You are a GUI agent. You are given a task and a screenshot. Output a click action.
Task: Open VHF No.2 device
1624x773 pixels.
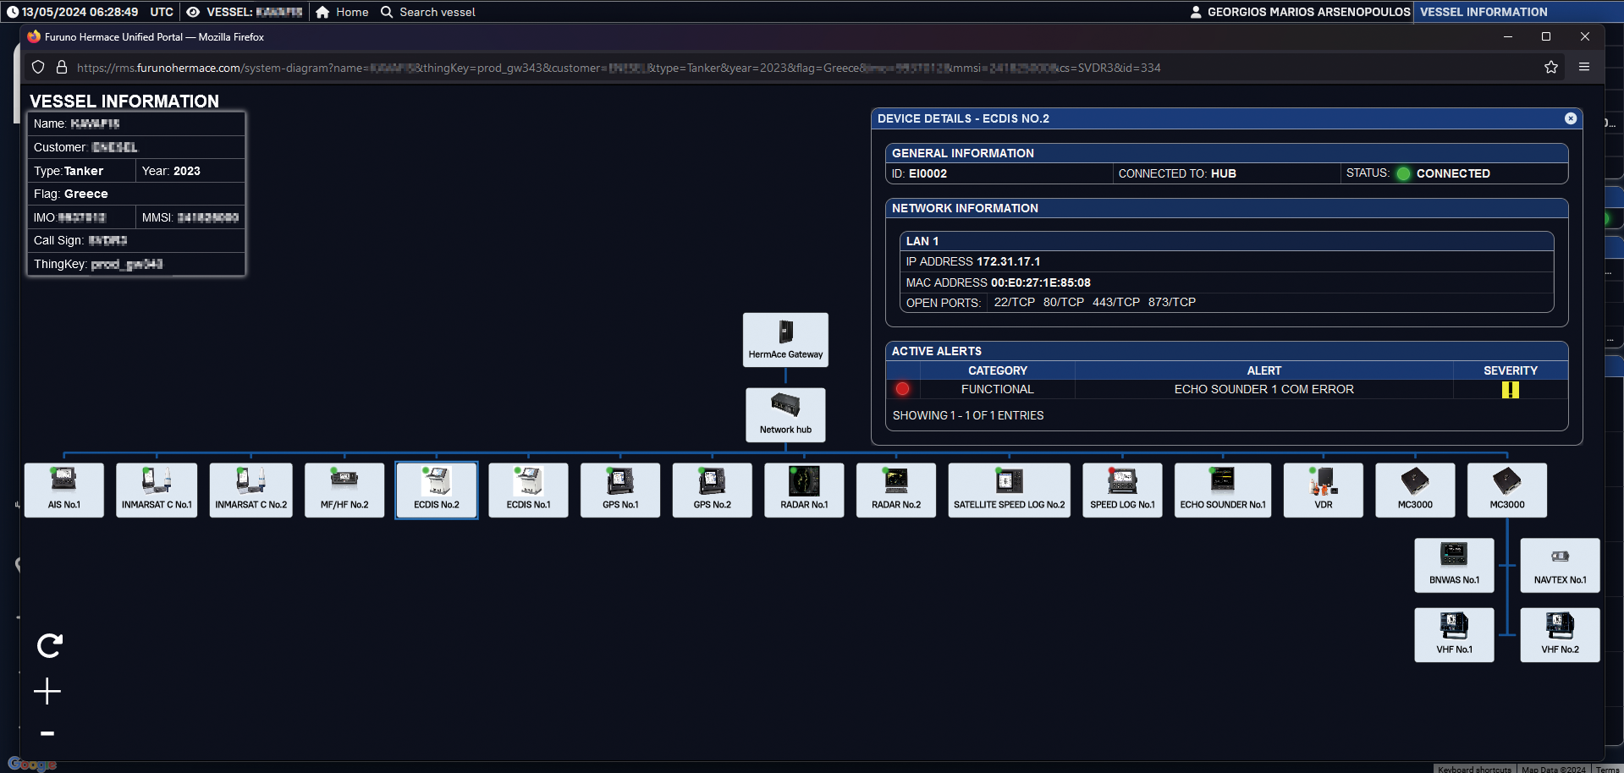[1560, 635]
